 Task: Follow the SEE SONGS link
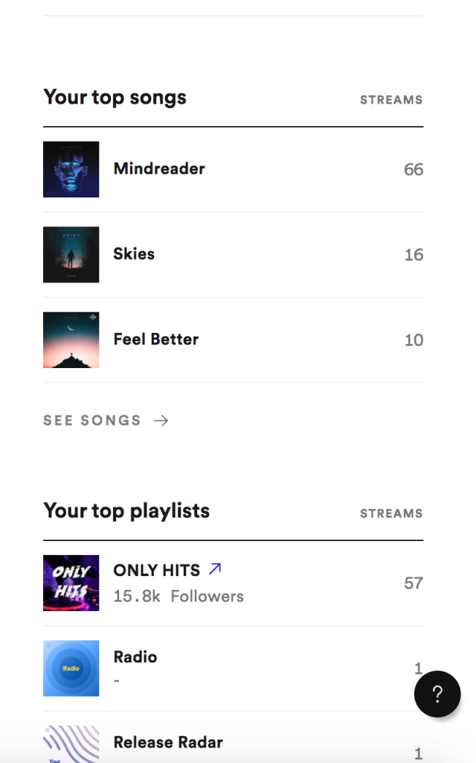point(92,420)
